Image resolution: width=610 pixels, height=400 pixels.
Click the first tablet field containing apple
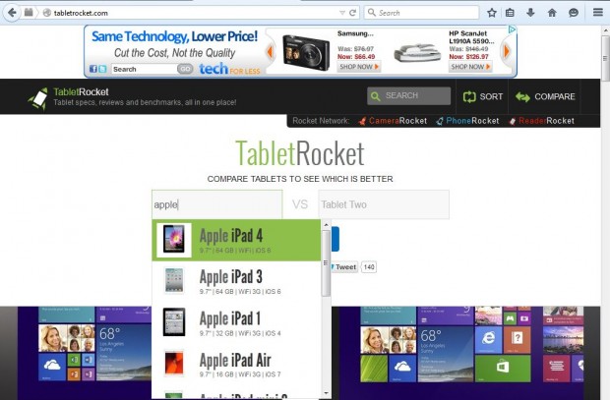pyautogui.click(x=217, y=204)
